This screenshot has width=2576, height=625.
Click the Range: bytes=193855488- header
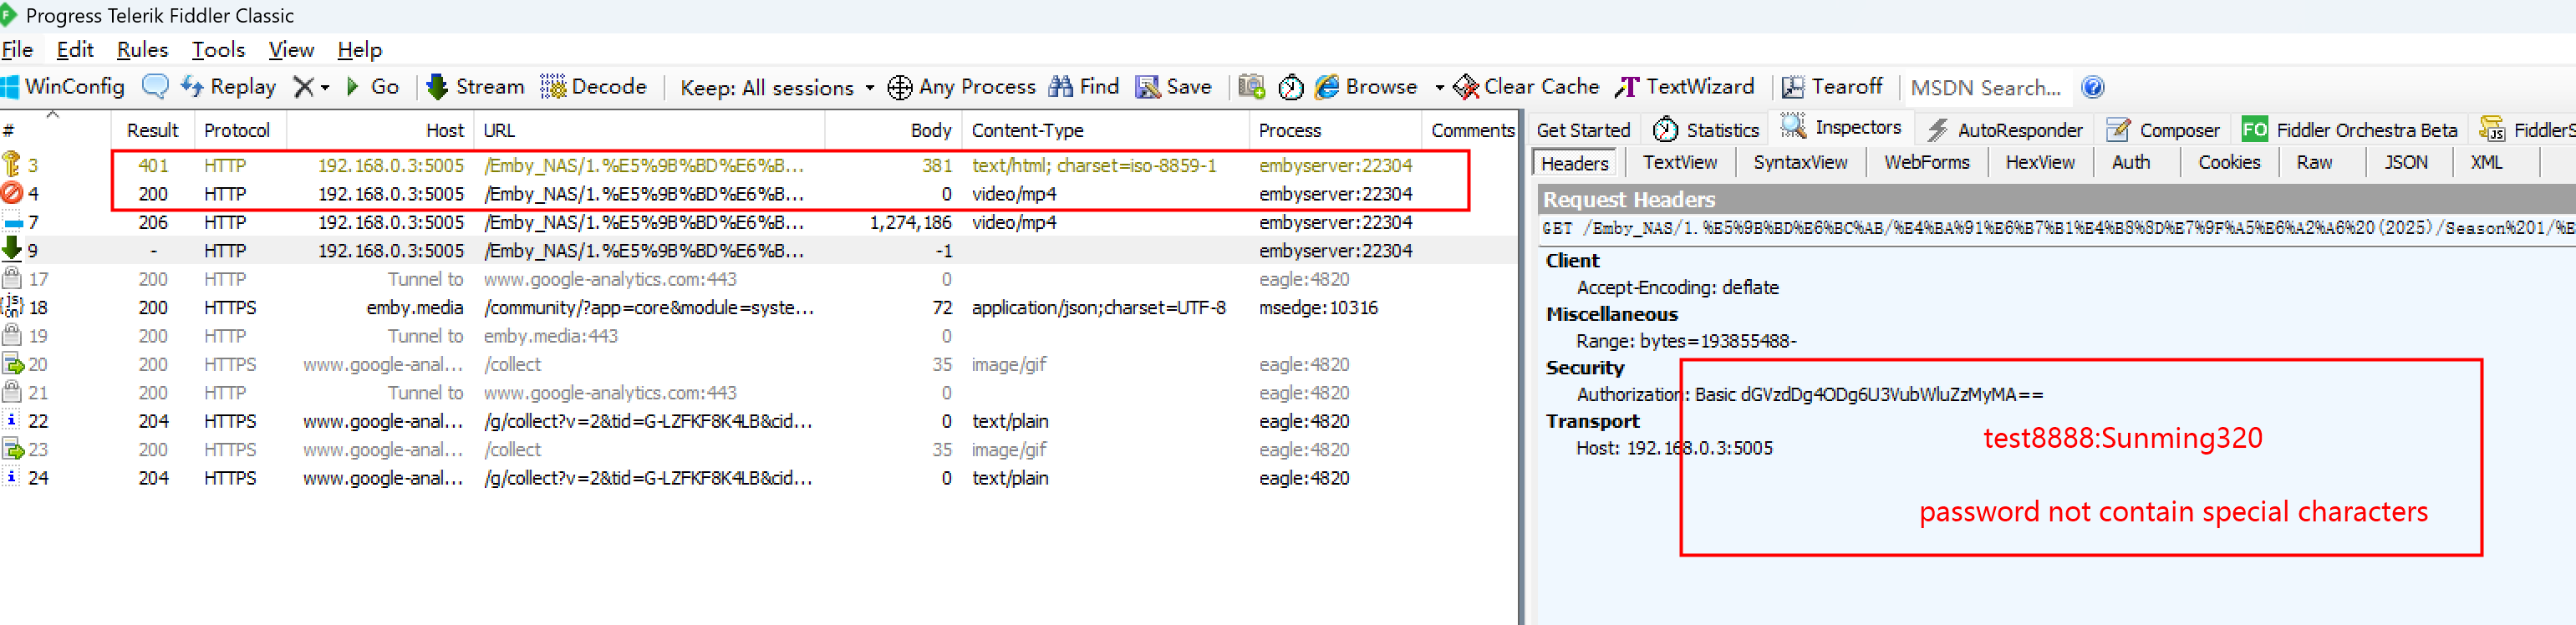pos(1686,342)
